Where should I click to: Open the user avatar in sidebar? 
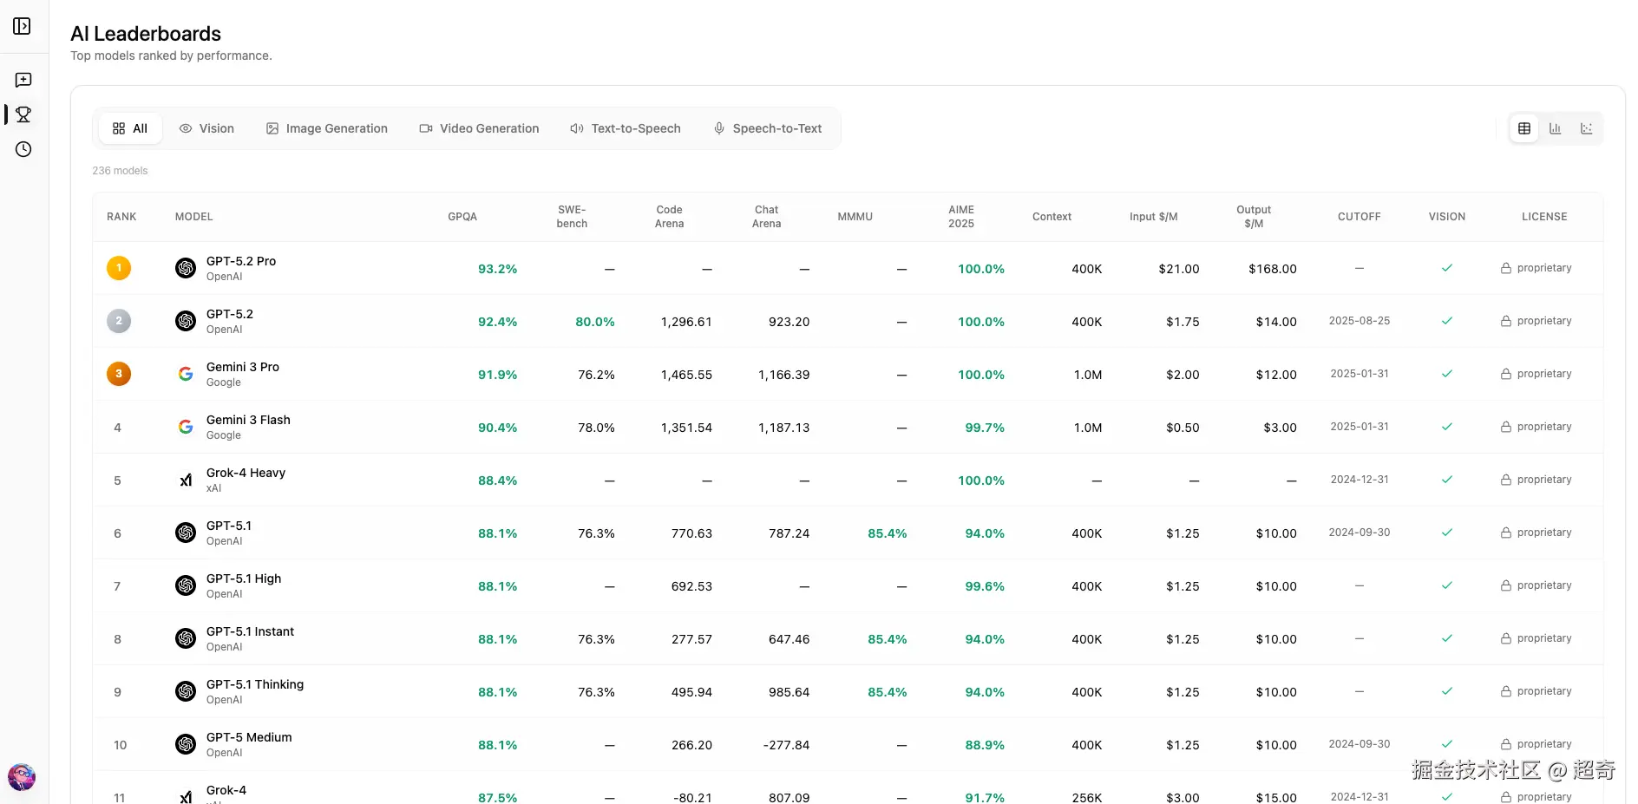tap(22, 777)
